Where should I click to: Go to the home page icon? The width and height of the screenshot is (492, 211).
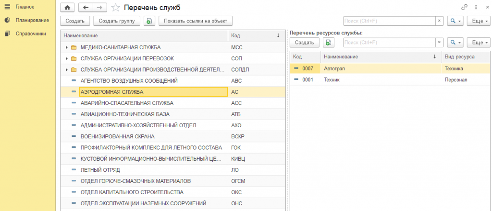click(67, 7)
